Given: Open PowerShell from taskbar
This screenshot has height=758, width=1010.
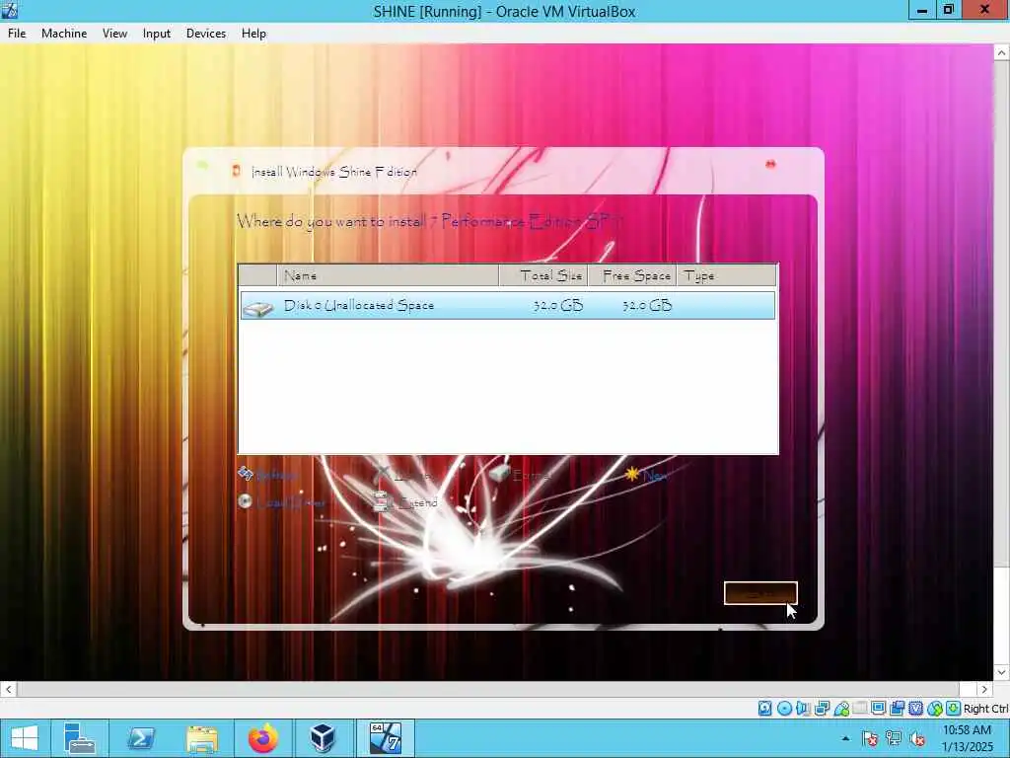Looking at the screenshot, I should coord(140,738).
